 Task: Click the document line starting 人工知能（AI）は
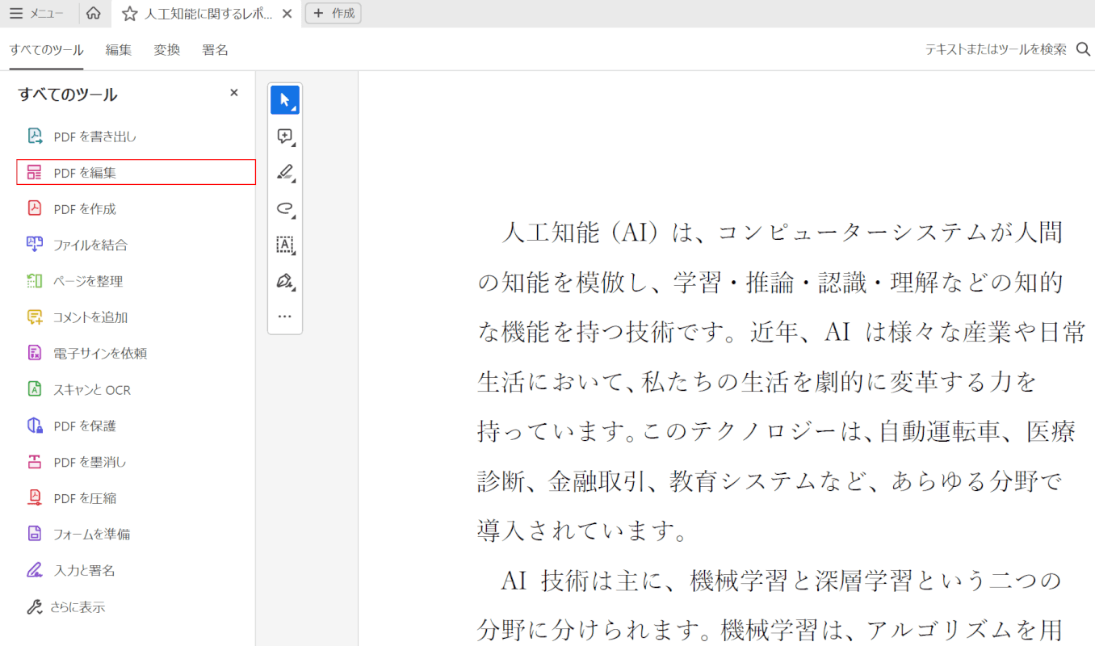point(782,233)
